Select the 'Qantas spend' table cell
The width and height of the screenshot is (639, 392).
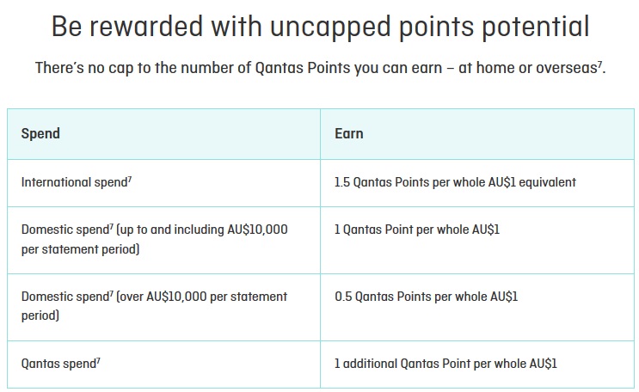coord(56,364)
